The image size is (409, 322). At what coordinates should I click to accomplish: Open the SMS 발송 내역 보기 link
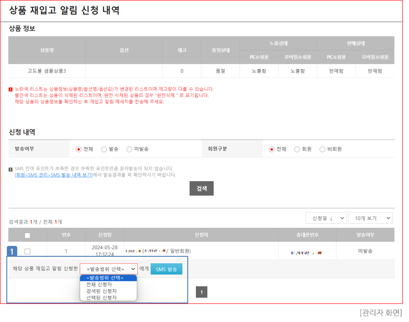(x=53, y=175)
